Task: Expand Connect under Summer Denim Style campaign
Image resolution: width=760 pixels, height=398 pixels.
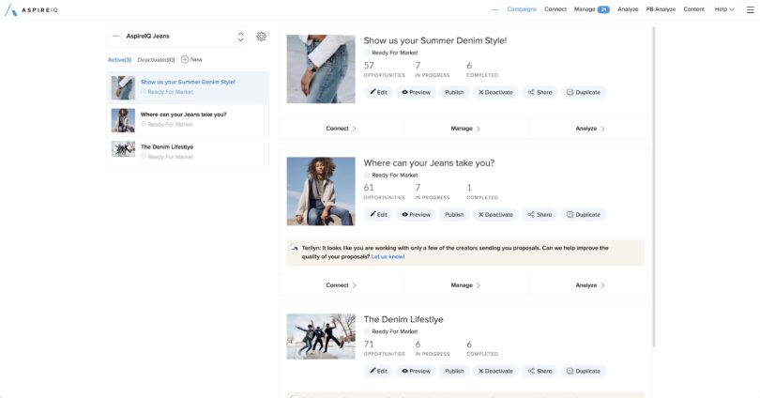Action: [341, 129]
